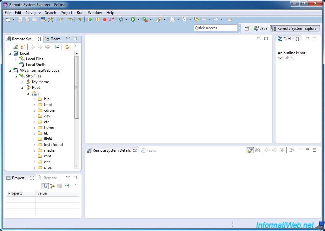Click the red Terminate debug icon
The height and width of the screenshot is (231, 325).
(104, 19)
